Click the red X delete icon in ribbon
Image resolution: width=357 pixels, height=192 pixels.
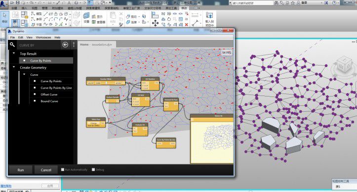click(187, 25)
